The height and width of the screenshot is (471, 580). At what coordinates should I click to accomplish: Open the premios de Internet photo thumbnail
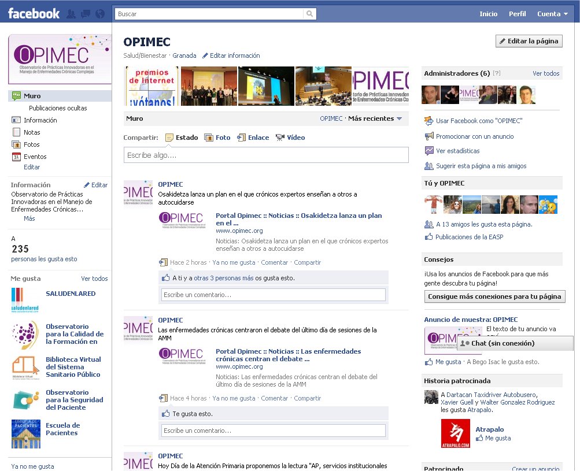[x=152, y=86]
